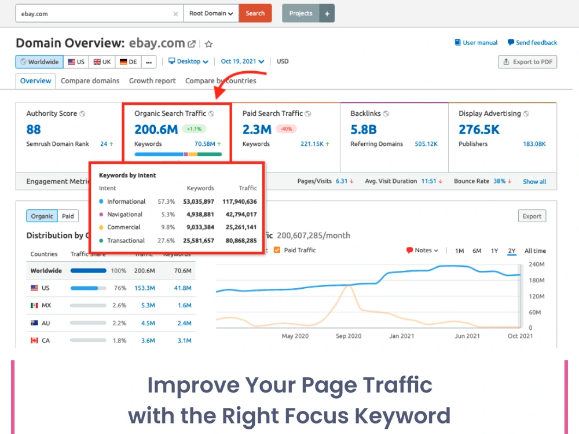This screenshot has height=434, width=579.
Task: Select the Paid toggle
Action: 68,216
